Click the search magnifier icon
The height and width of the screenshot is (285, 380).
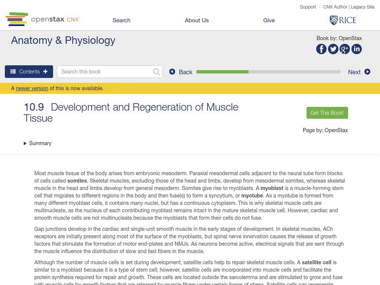[x=157, y=72]
